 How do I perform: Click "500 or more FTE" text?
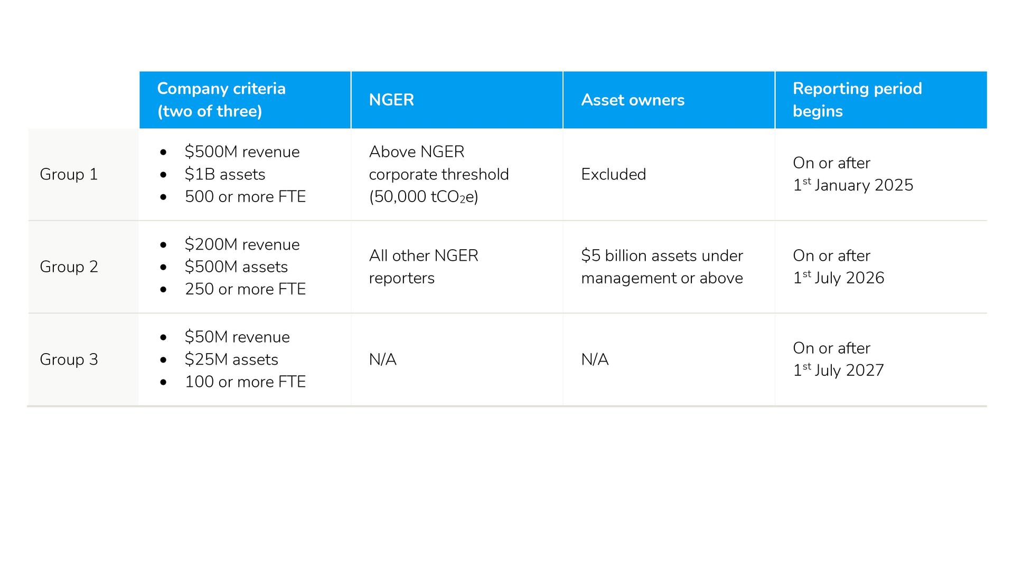point(245,196)
